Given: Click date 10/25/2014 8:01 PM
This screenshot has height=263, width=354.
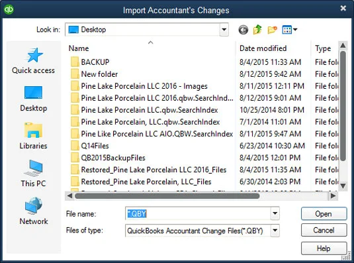Looking at the screenshot, I should pos(272,110).
